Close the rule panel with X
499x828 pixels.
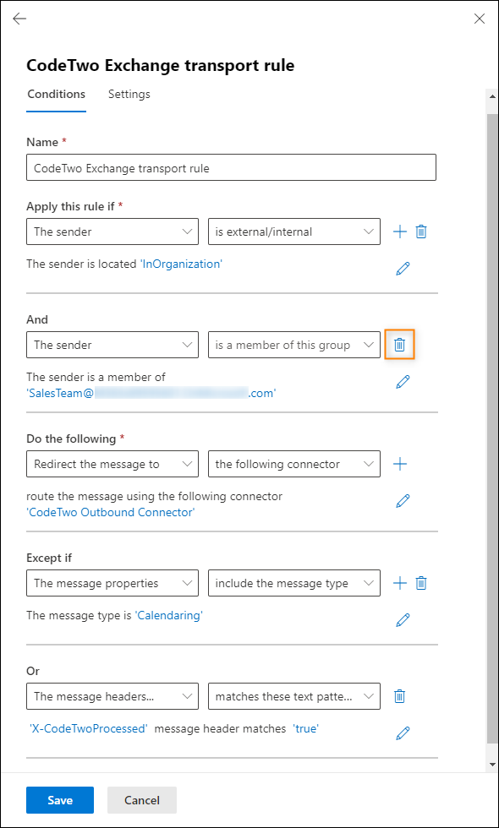click(480, 19)
